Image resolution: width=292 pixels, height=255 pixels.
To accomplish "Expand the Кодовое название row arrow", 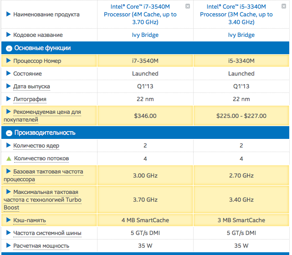I will 8,35.
